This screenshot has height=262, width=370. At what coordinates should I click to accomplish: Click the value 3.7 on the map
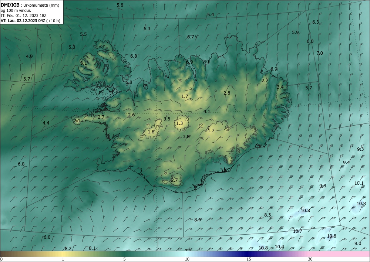pos(27,79)
